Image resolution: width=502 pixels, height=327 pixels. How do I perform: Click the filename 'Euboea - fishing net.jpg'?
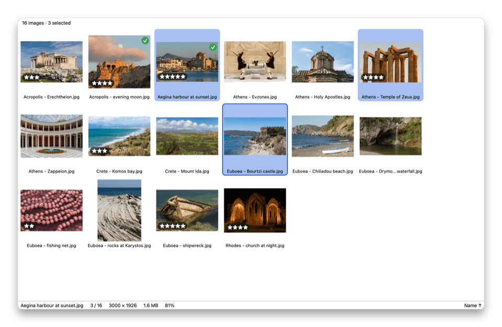(52, 246)
